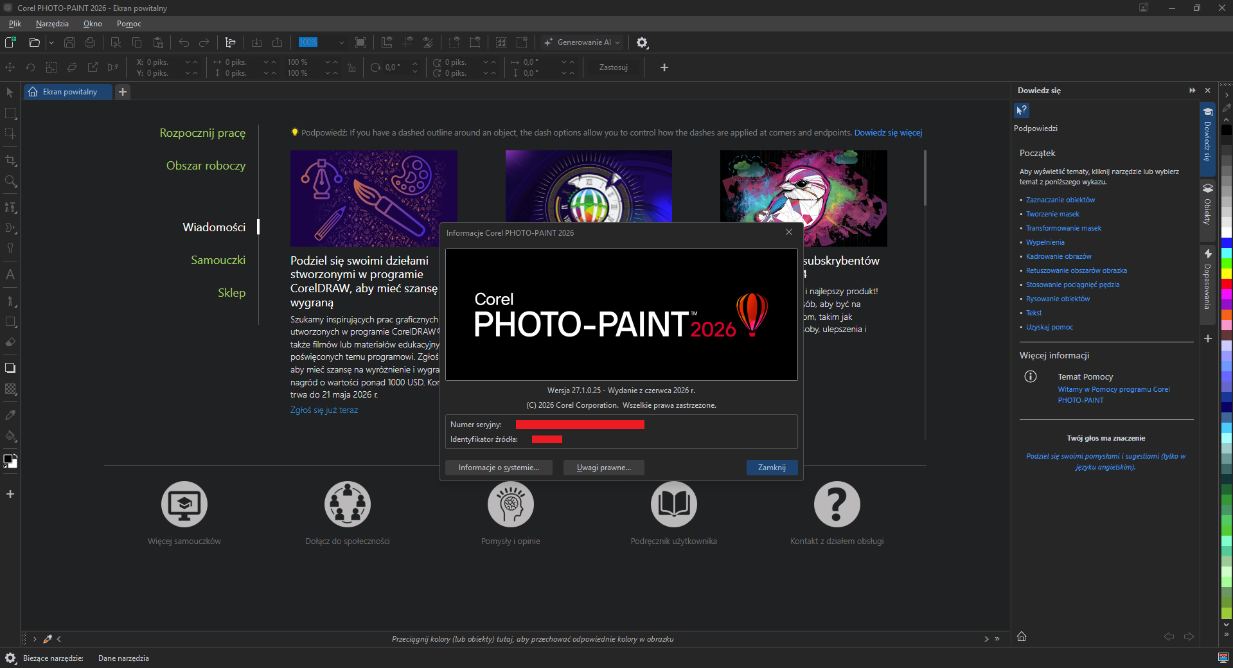Expand the Generowanie AI dropdown
This screenshot has width=1233, height=668.
tap(617, 42)
